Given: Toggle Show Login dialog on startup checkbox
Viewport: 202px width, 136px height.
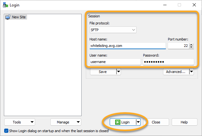Looking at the screenshot, I should [x=7, y=131].
